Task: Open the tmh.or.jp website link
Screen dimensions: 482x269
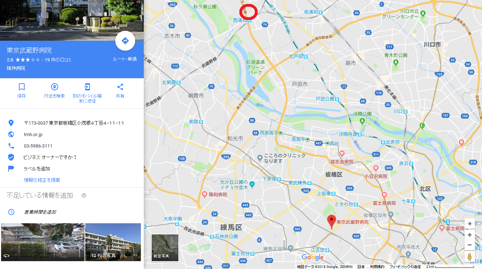Action: pyautogui.click(x=33, y=135)
